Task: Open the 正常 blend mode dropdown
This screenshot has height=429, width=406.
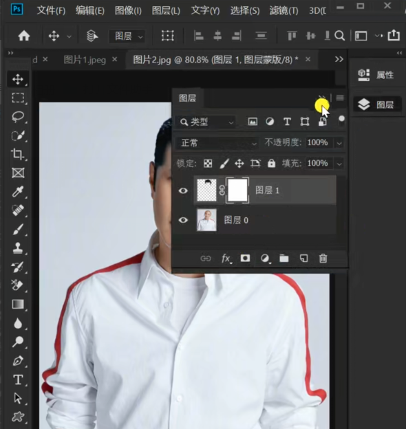Action: 217,143
